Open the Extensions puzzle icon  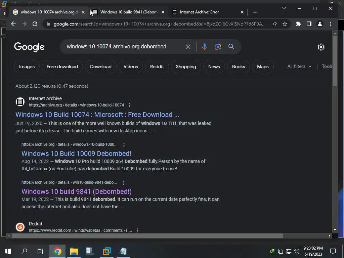click(298, 24)
